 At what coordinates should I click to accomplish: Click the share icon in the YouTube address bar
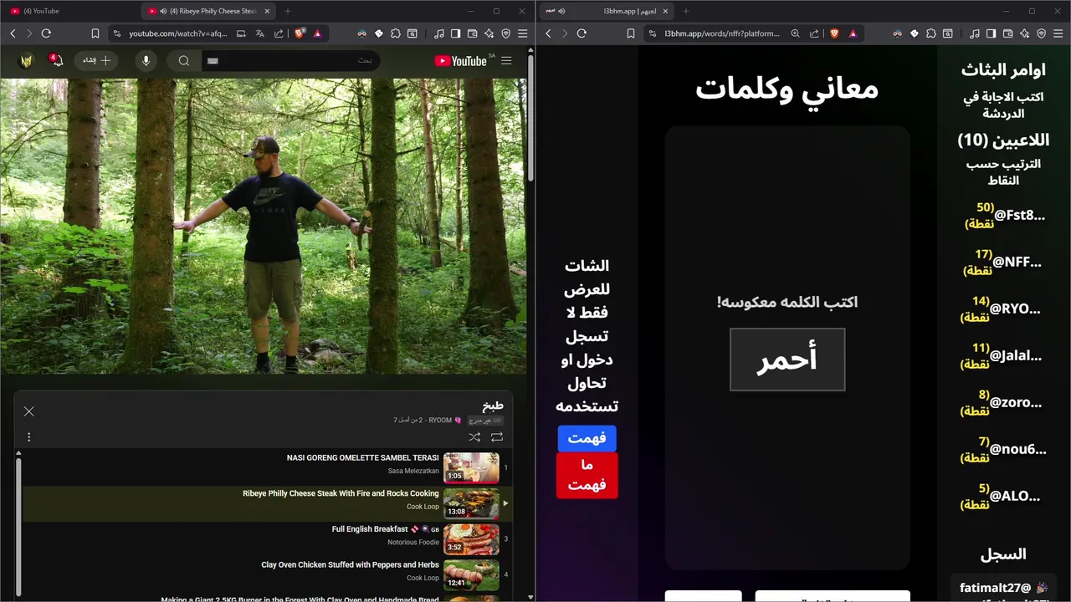(279, 33)
